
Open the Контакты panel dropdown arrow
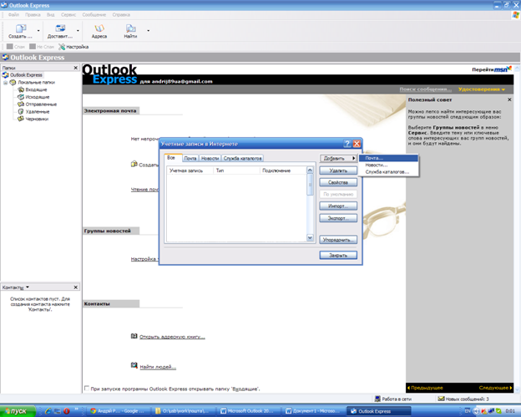coord(28,287)
